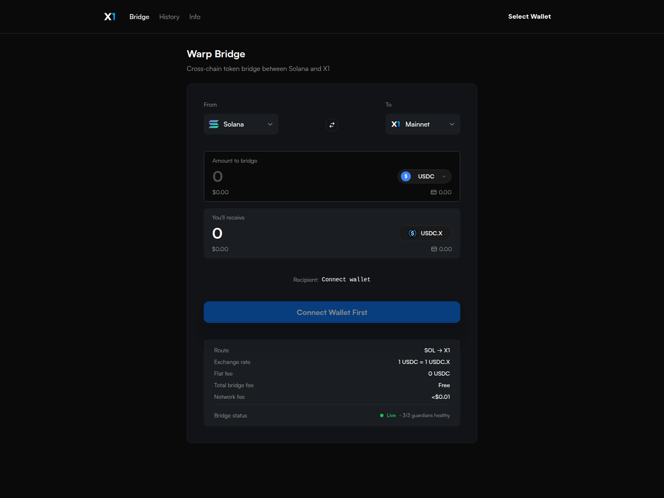Click the '<$0.01' network fee value
The width and height of the screenshot is (664, 498).
pyautogui.click(x=441, y=397)
